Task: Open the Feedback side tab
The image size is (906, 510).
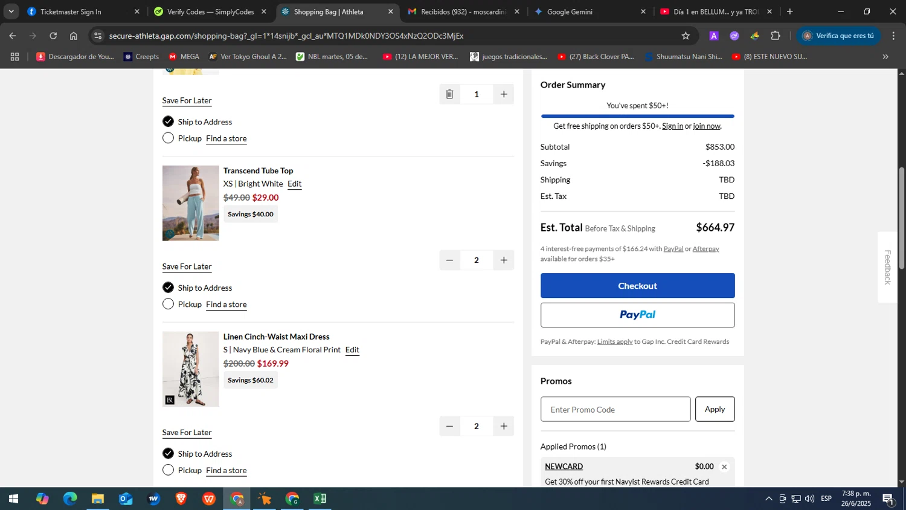Action: click(x=887, y=267)
